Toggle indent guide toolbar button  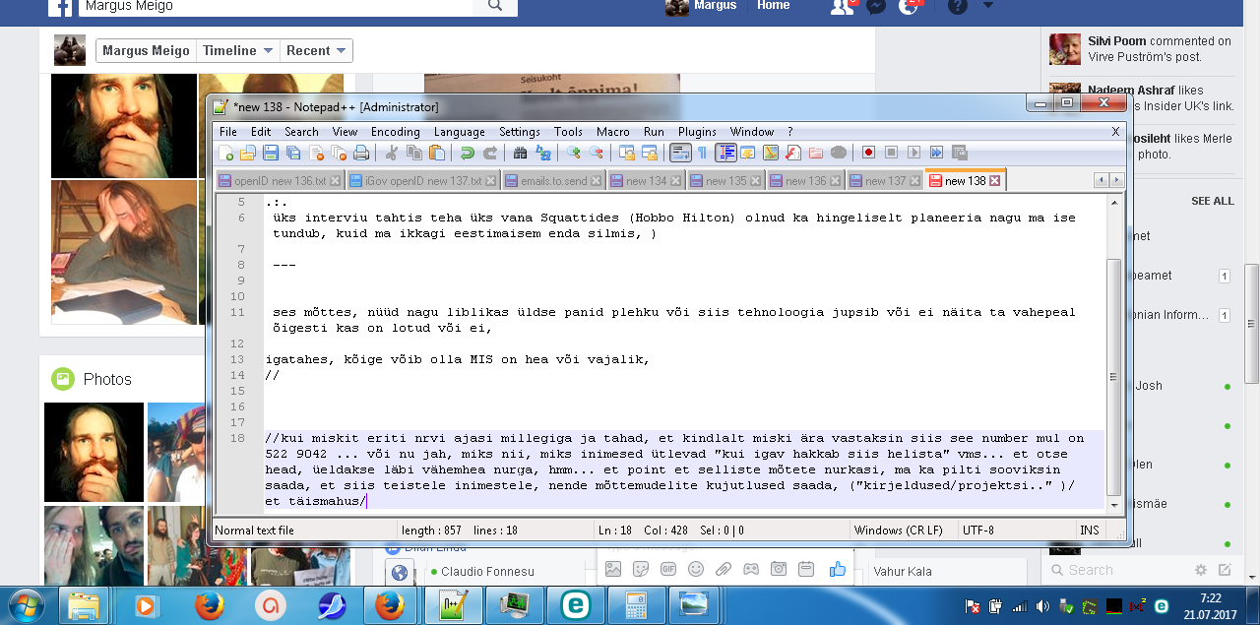(725, 153)
